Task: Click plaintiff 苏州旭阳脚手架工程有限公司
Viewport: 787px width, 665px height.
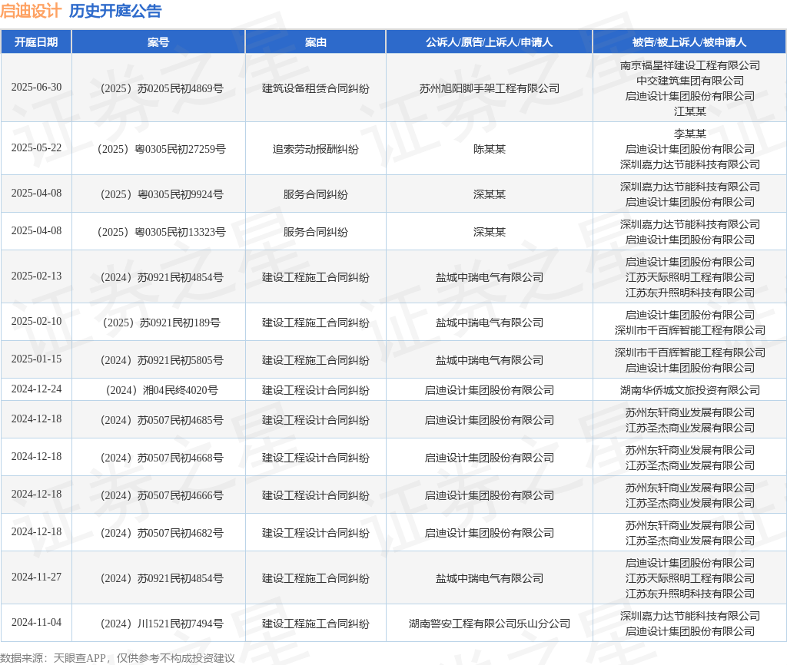Action: pos(490,88)
